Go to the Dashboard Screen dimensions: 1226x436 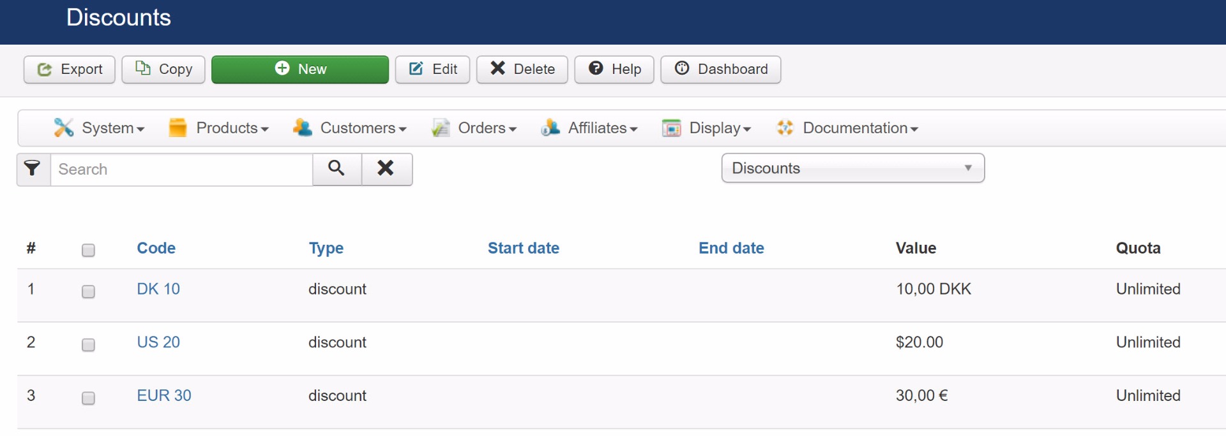720,69
